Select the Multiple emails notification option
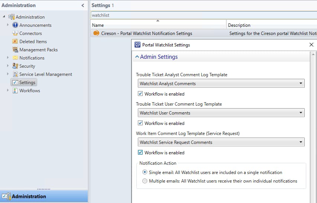The height and width of the screenshot is (203, 317). pos(145,181)
